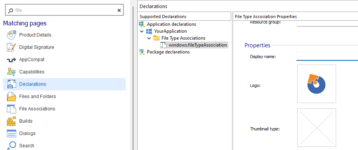Click the empty Thumbnail type placeholder

(x=316, y=128)
